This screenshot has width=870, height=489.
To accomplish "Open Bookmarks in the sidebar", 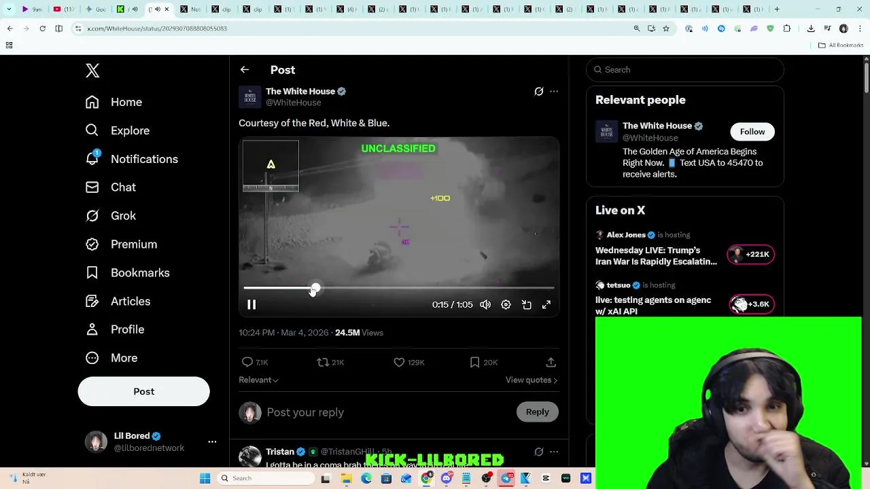I will 128,273.
